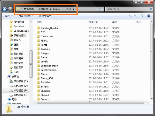Click the 本地磁盘 (C:) drive icon
155x116 pixels.
[x=11, y=81]
